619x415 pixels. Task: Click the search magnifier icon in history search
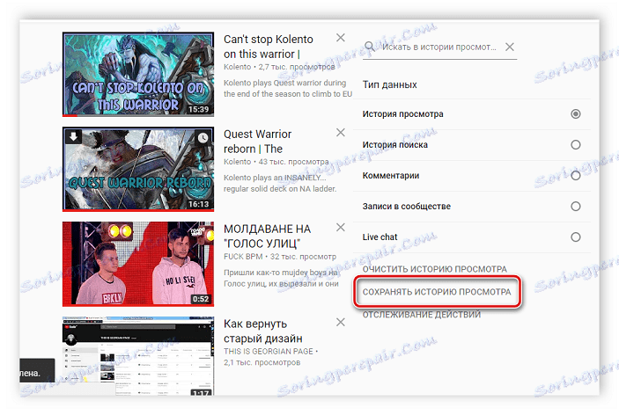tap(370, 47)
